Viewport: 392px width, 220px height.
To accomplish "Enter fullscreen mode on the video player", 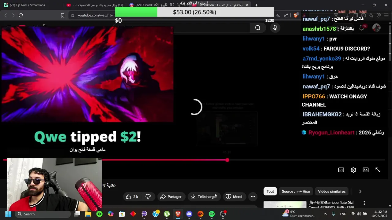I will 378,170.
